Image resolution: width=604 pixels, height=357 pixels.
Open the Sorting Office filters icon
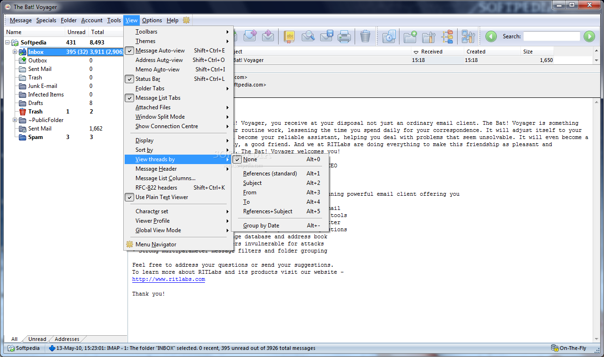[447, 36]
